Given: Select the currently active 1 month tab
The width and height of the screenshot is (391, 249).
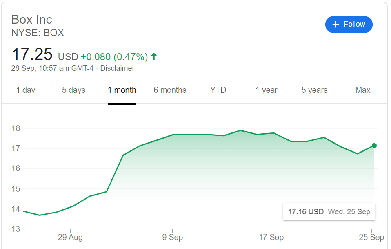Looking at the screenshot, I should [122, 90].
